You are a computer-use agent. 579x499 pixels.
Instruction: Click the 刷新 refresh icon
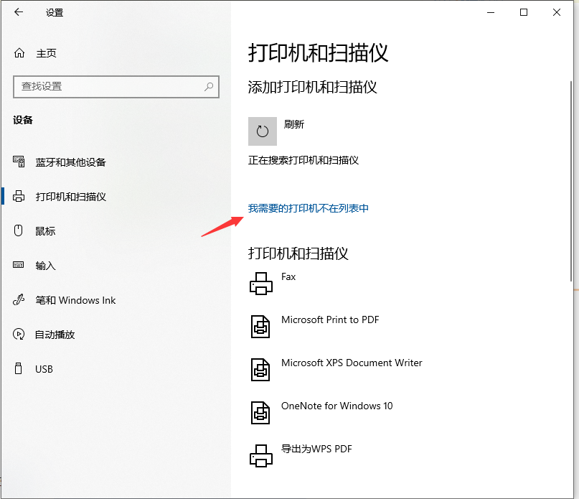pyautogui.click(x=262, y=131)
